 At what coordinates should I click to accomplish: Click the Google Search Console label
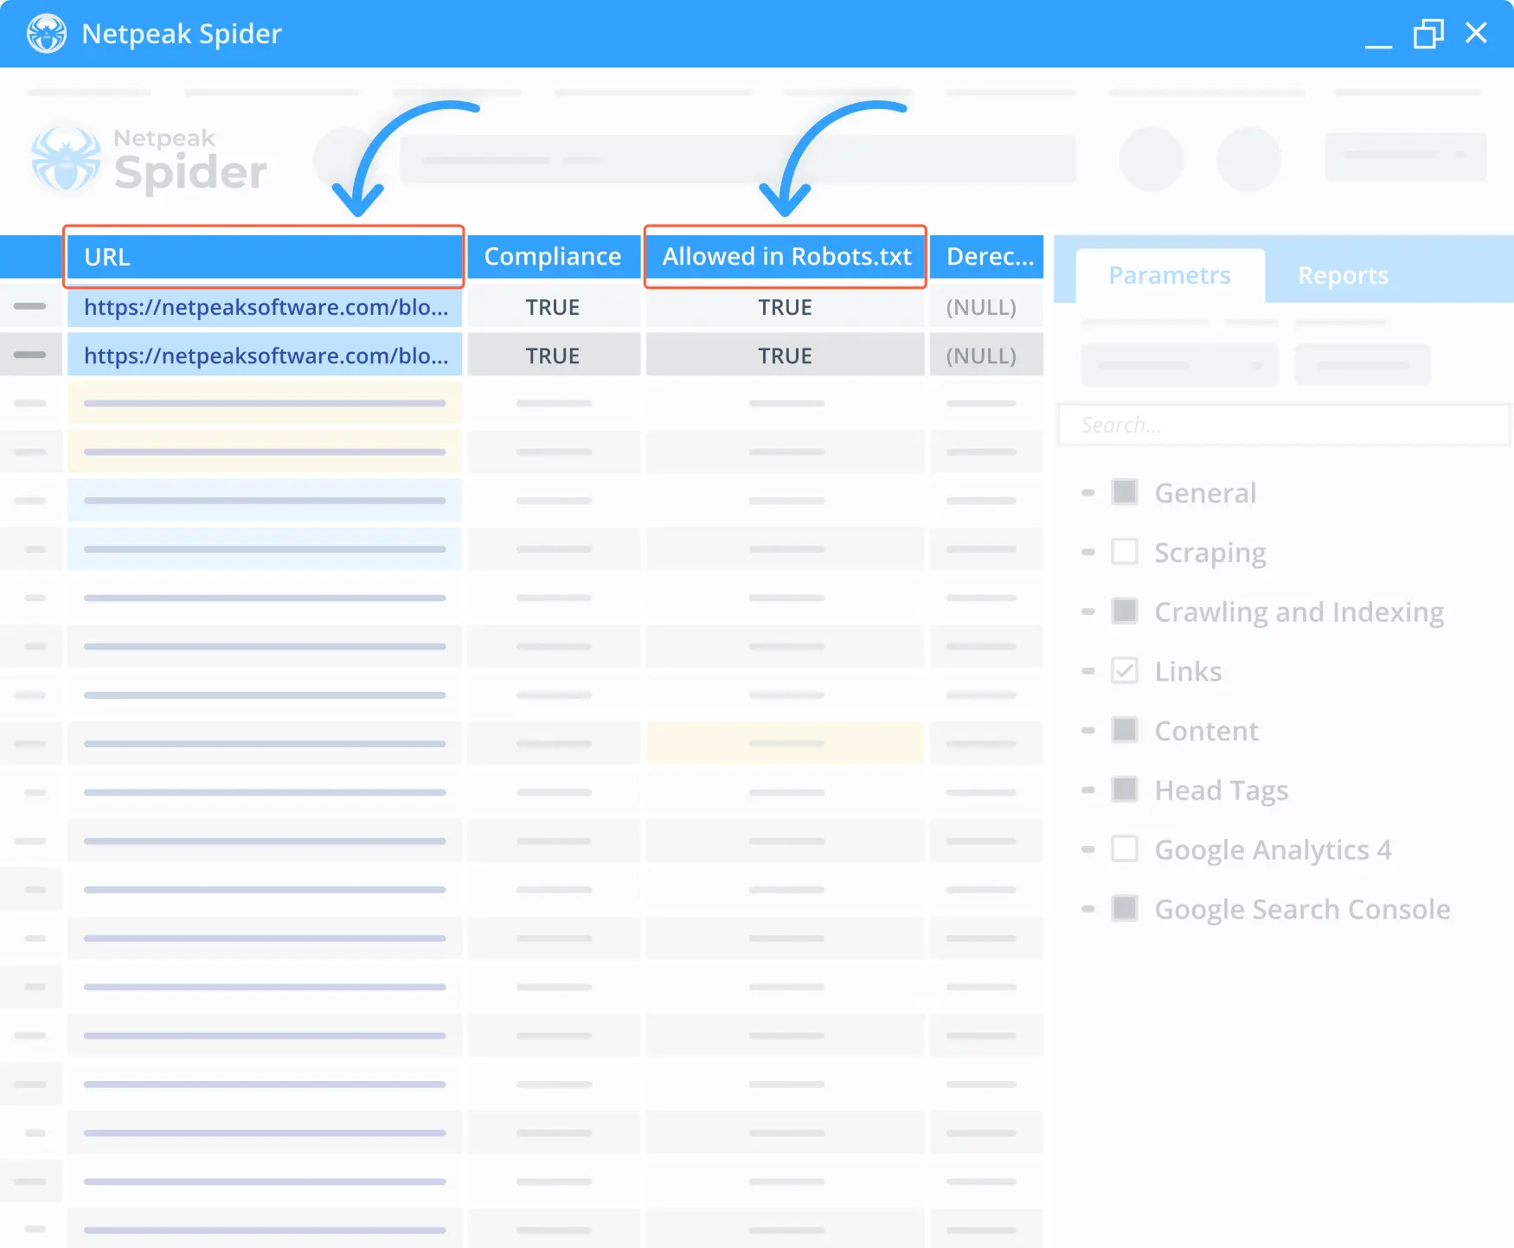[x=1302, y=910]
